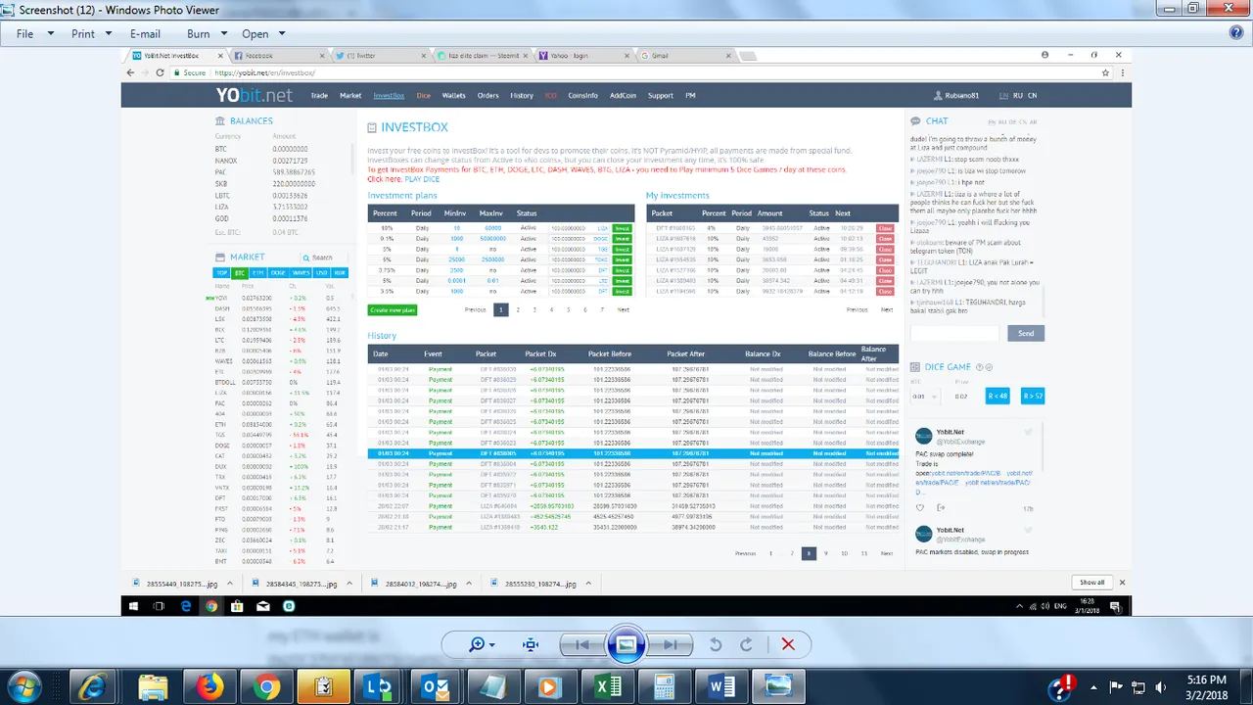Screen dimensions: 1253x705
Task: Open the Wallets nav link
Action: (453, 96)
